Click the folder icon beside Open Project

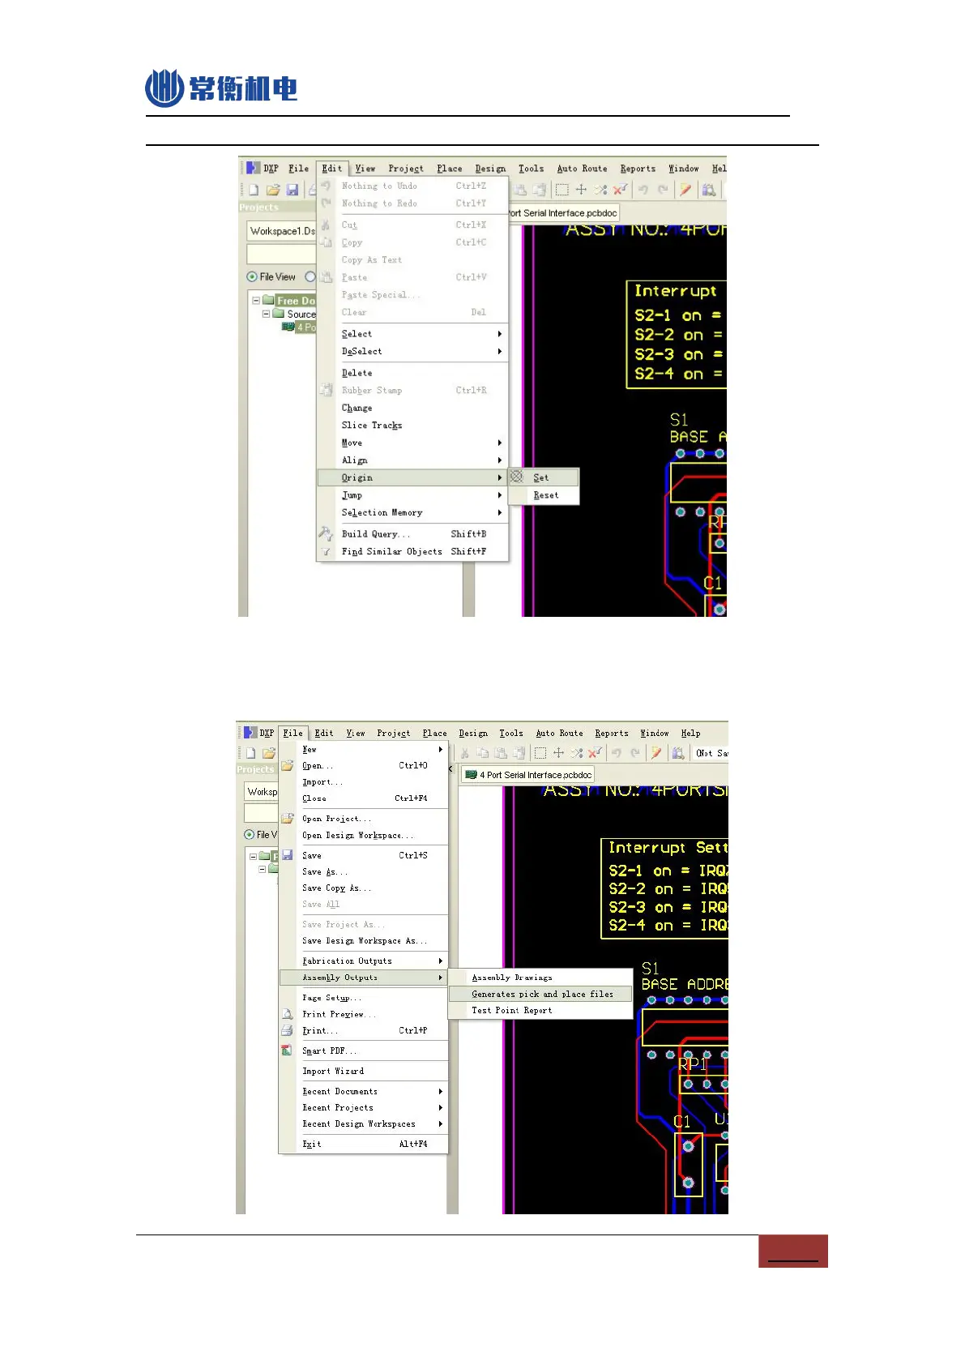(287, 819)
